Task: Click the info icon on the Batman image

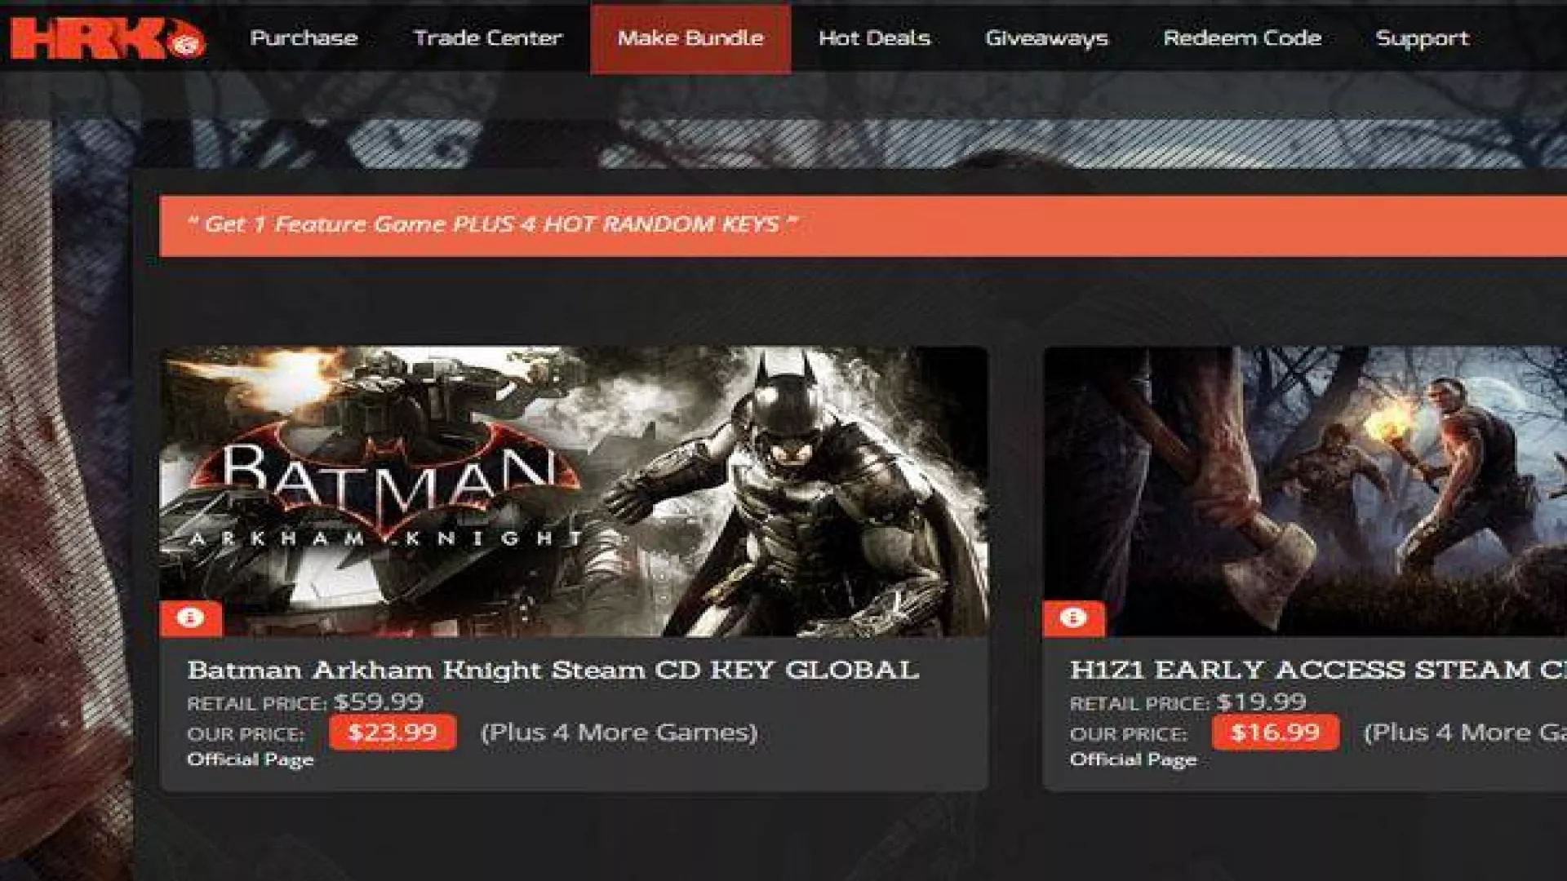Action: click(x=191, y=618)
